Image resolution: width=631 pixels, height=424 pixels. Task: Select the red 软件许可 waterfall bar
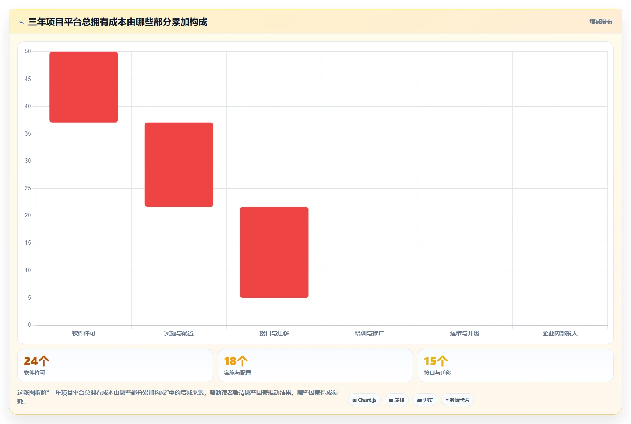tap(84, 87)
